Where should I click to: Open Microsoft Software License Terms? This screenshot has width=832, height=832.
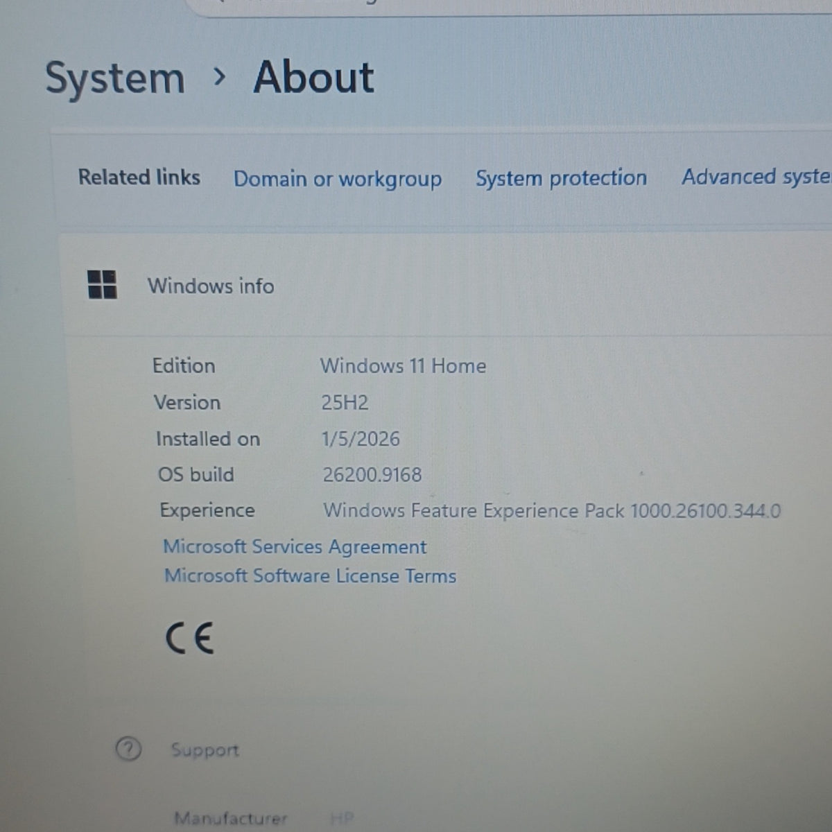click(310, 575)
